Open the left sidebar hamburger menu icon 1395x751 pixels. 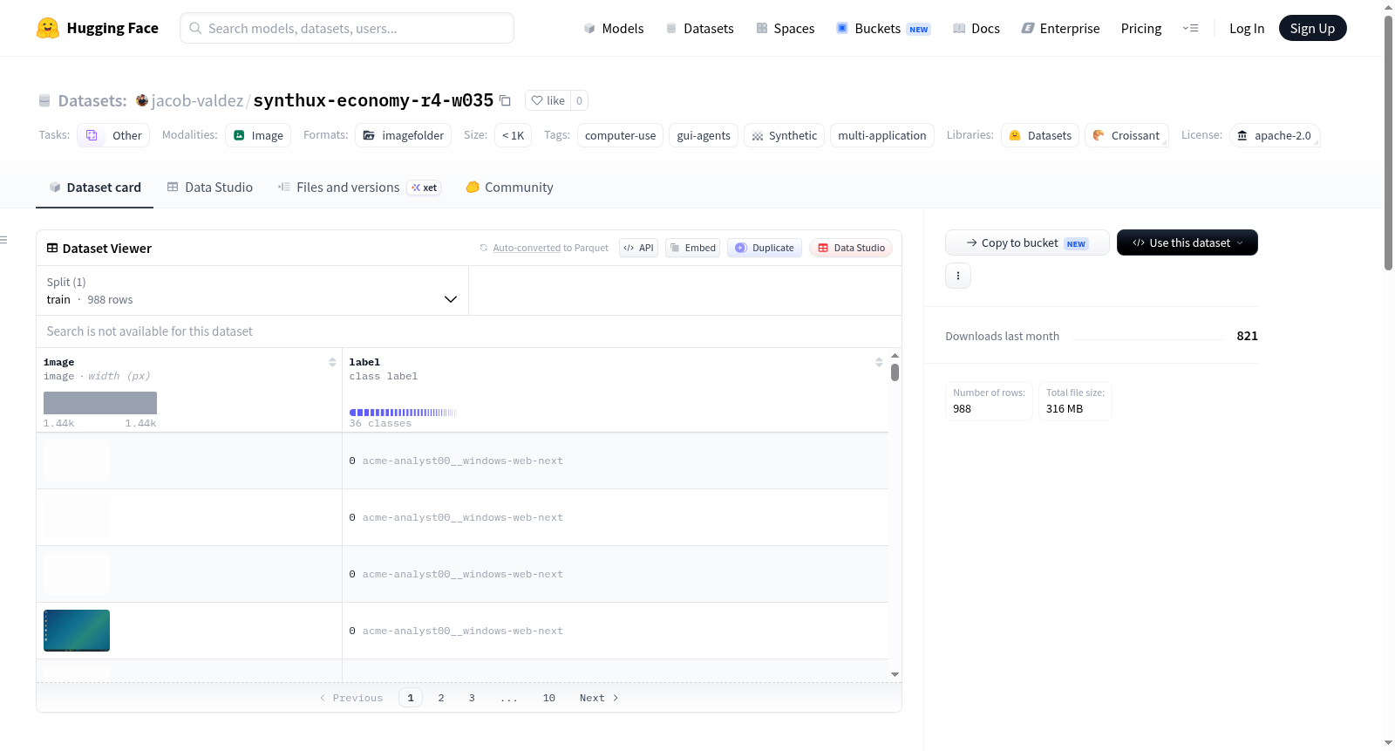[3, 240]
